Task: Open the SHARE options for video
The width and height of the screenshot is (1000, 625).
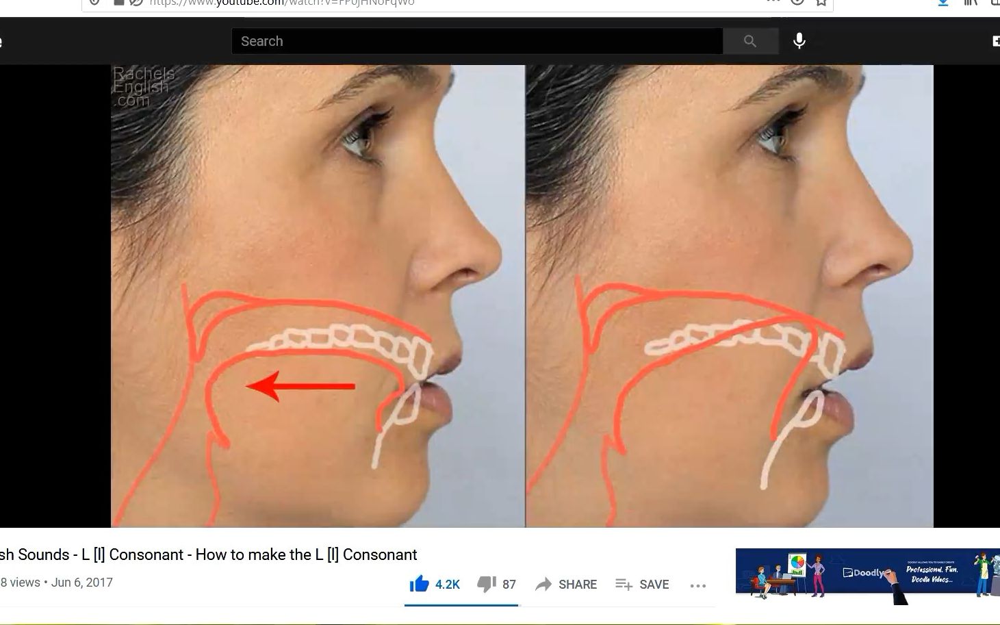Action: point(566,584)
